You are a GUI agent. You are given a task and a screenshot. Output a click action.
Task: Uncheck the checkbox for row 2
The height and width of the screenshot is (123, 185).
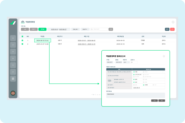[22, 44]
